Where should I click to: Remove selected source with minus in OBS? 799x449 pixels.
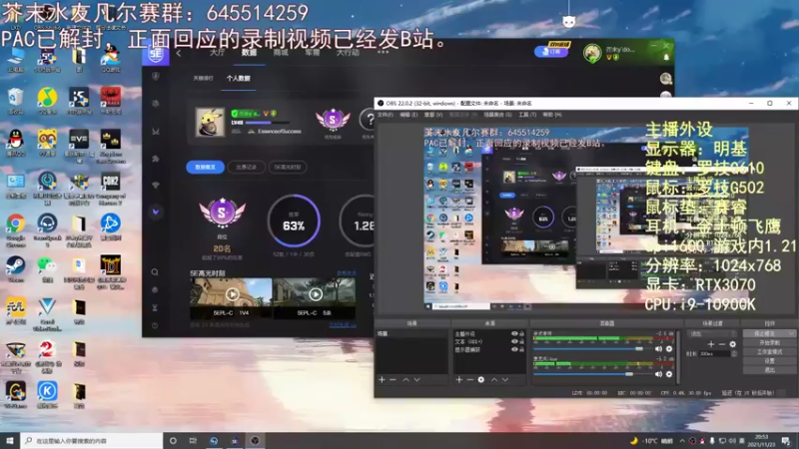point(469,380)
